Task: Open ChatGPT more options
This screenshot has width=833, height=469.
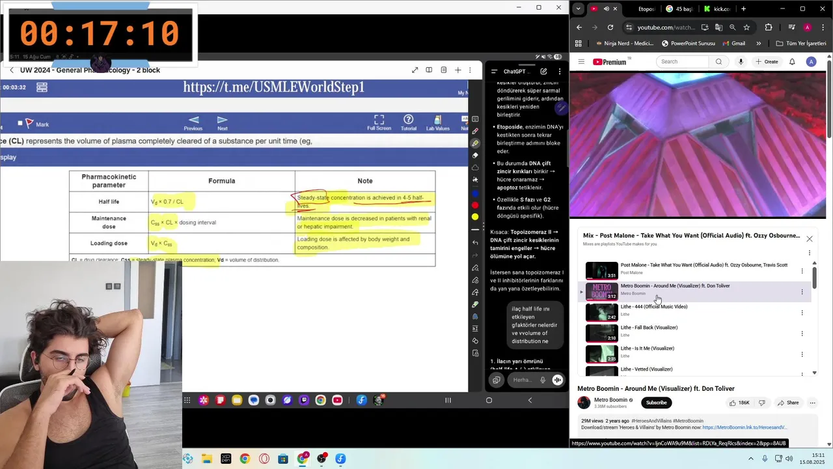Action: pyautogui.click(x=559, y=71)
